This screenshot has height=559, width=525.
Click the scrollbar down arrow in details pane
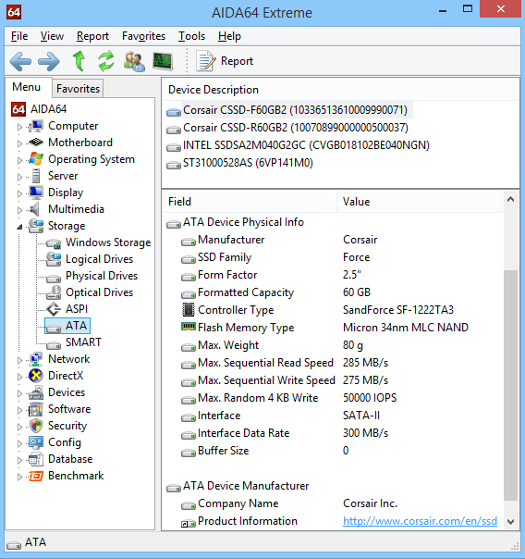[x=511, y=522]
